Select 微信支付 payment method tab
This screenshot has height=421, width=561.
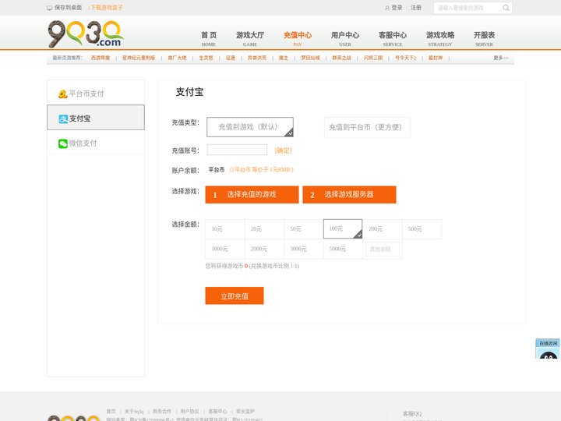[x=96, y=143]
